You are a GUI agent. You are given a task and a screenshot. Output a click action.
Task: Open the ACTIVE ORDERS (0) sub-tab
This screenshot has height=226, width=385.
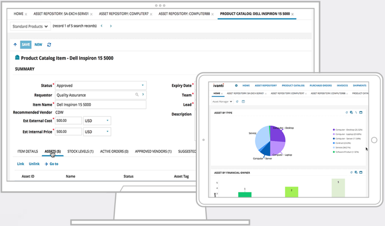coord(114,151)
